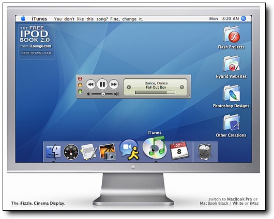This screenshot has height=219, width=274.
Task: Open iChat AIM icon in dock
Action: [x=130, y=149]
